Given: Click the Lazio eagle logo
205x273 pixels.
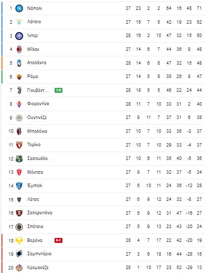Looking at the screenshot, I should (x=19, y=22).
